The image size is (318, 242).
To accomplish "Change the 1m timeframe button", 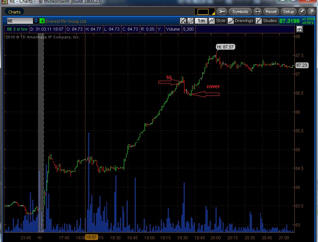I will pyautogui.click(x=201, y=21).
